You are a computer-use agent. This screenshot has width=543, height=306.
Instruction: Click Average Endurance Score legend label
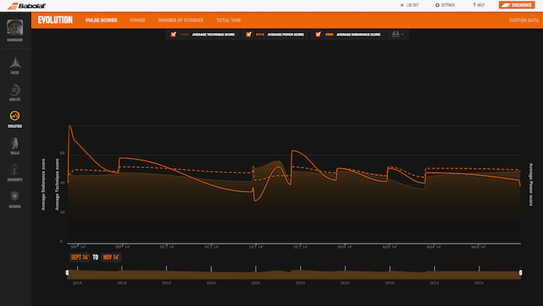359,34
